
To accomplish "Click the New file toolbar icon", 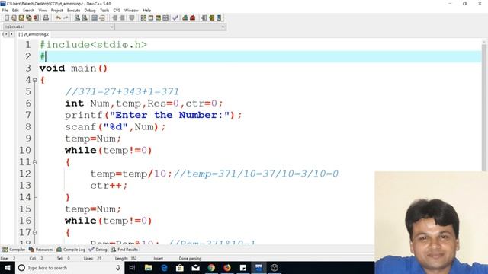I will [x=7, y=18].
